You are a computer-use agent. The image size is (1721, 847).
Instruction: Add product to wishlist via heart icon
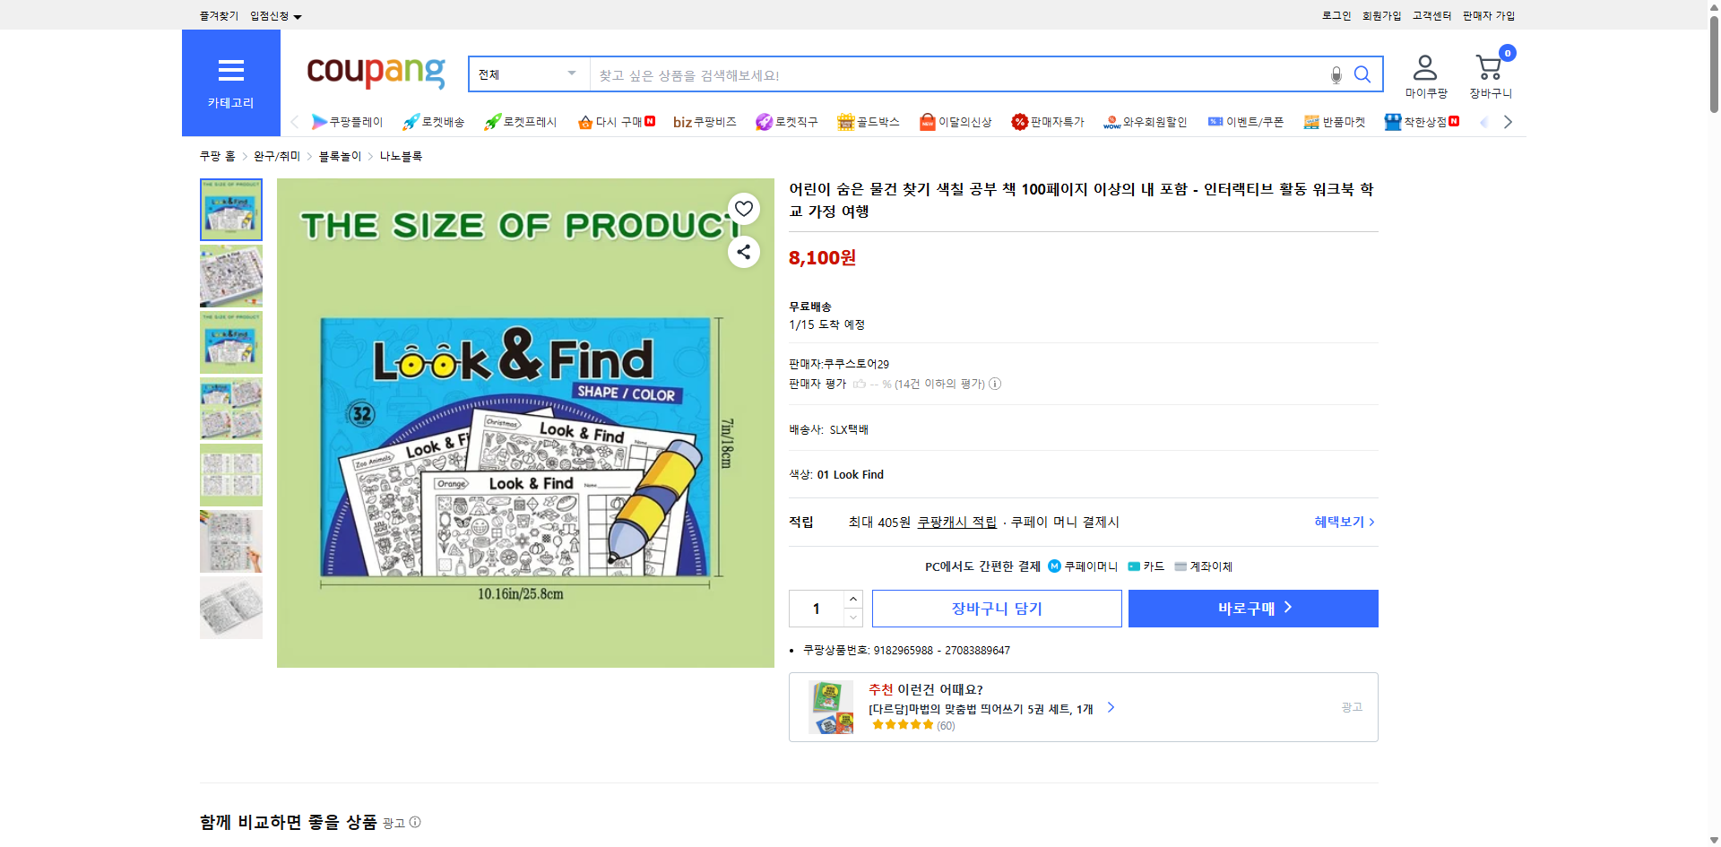(x=743, y=208)
